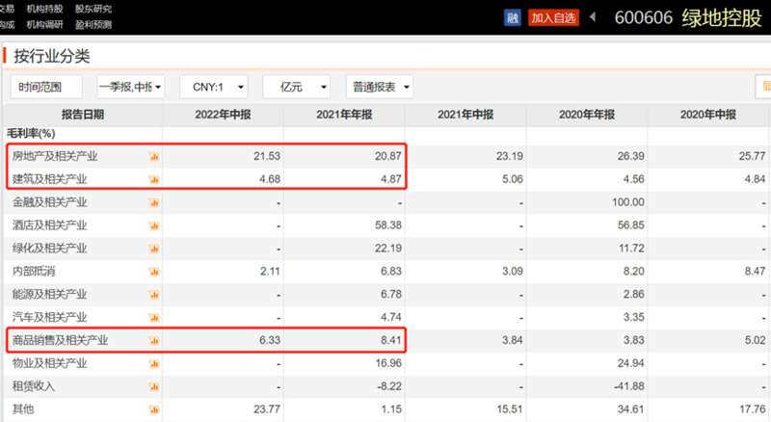Image resolution: width=771 pixels, height=422 pixels.
Task: Click chart icon beside 建筑及相关产业 row
Action: tap(153, 179)
